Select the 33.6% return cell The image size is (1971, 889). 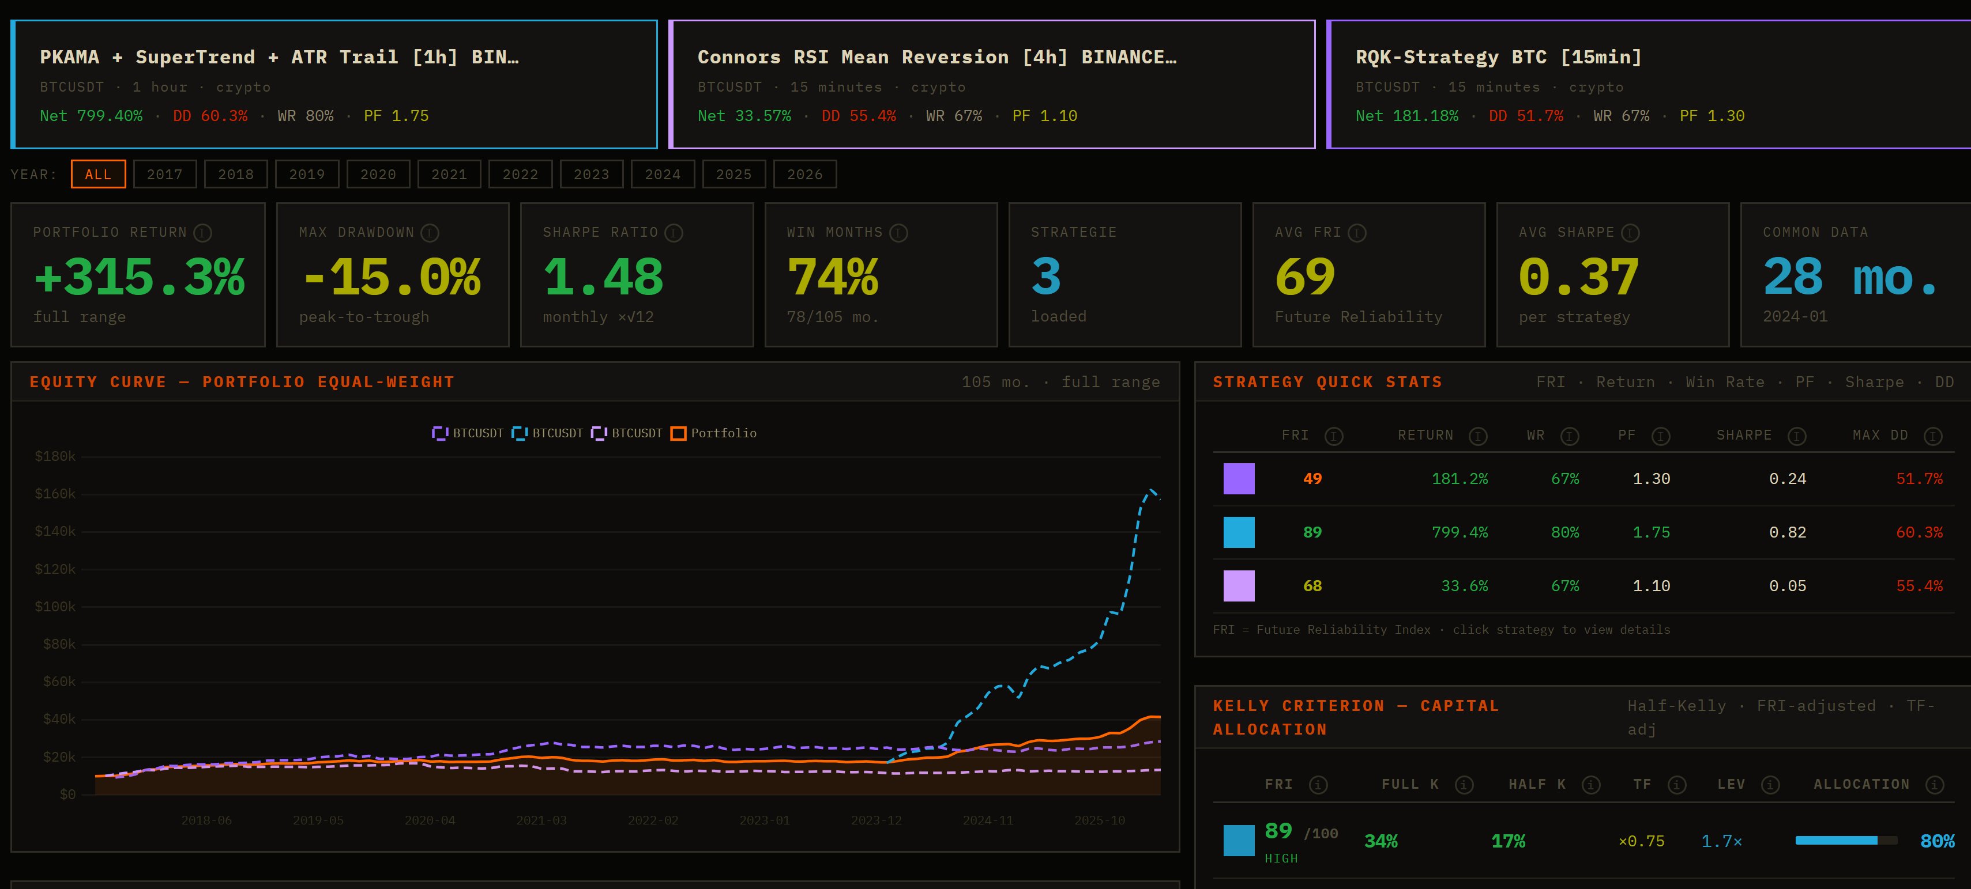[x=1465, y=587]
